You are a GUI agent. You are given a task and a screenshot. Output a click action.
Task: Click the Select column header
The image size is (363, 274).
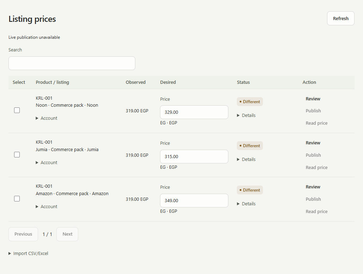(19, 82)
